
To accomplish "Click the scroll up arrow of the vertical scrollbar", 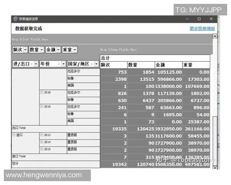I will coord(215,36).
